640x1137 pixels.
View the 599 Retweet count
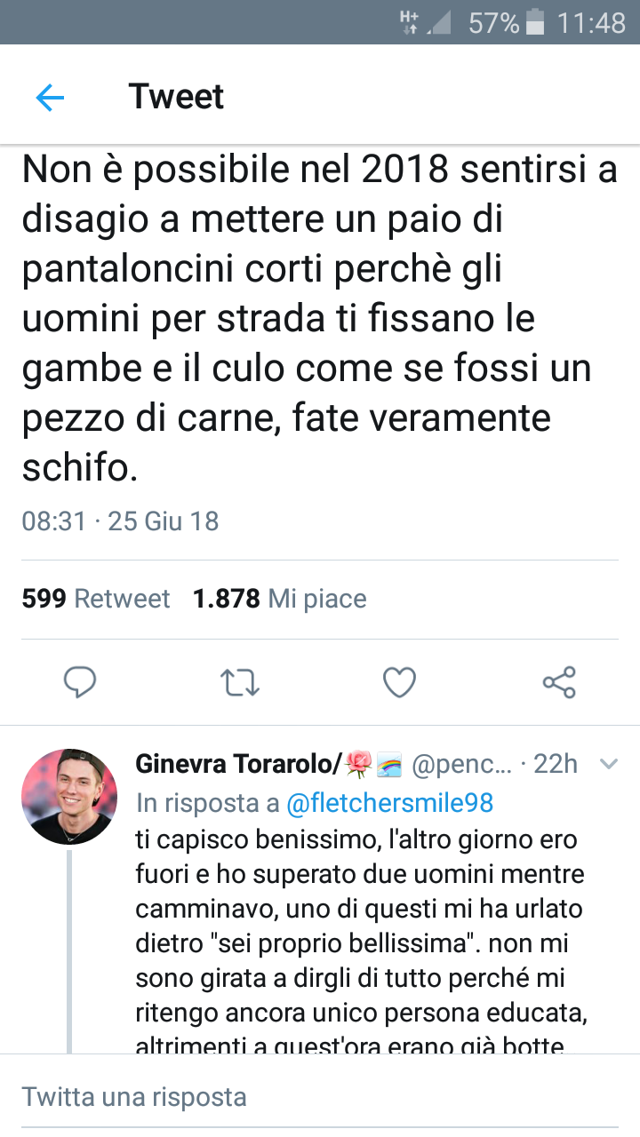point(95,599)
